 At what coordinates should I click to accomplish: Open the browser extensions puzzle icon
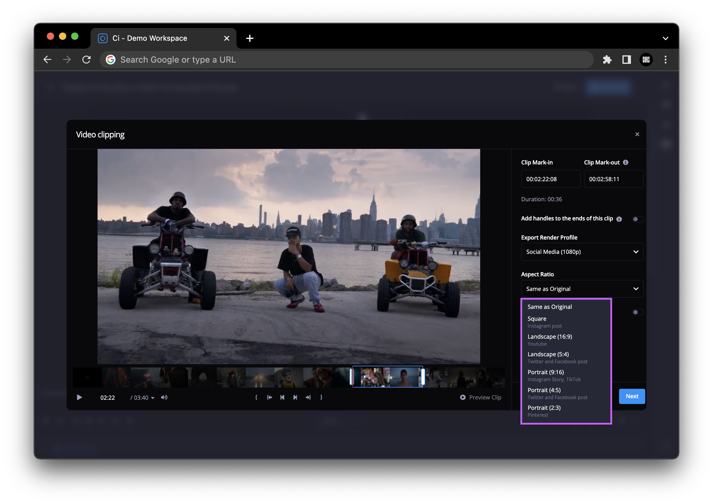pos(607,59)
